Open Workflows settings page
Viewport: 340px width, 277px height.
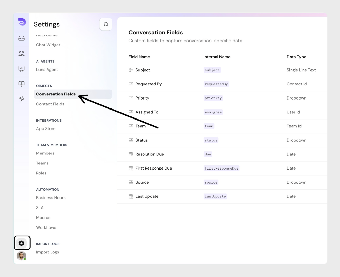46,227
